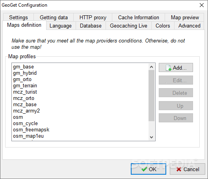The width and height of the screenshot is (208, 179).
Task: Switch to the Colors tab
Action: tap(163, 26)
